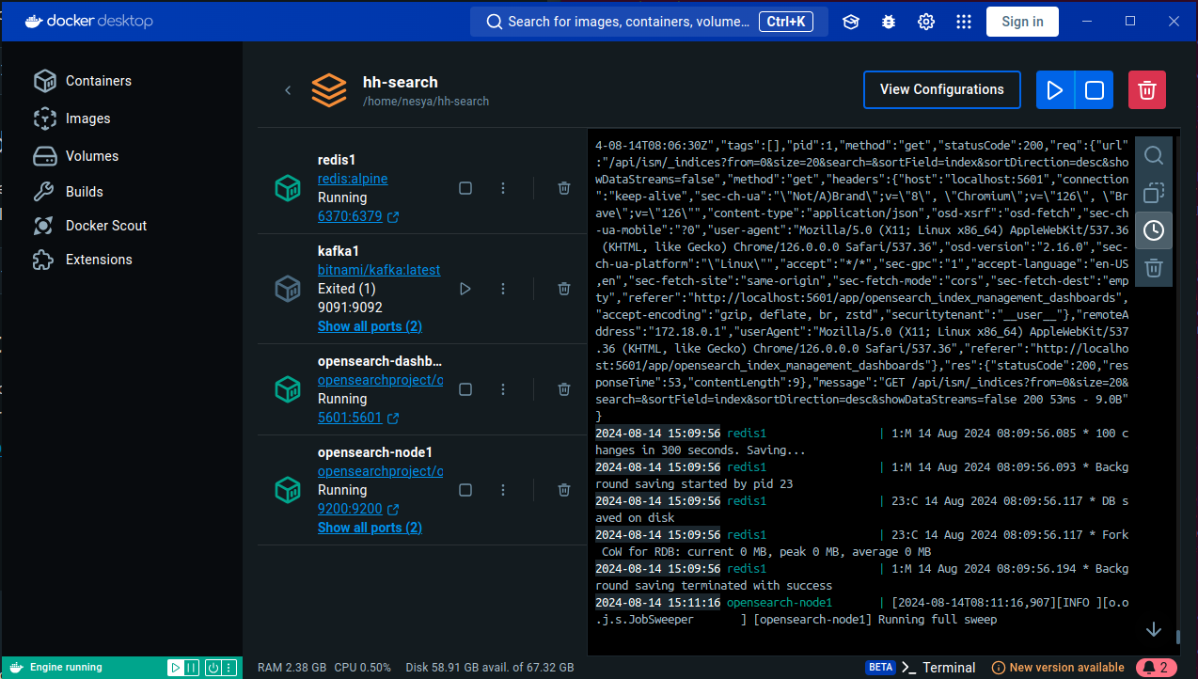Copy logs to clipboard icon
This screenshot has width=1198, height=679.
(x=1154, y=193)
